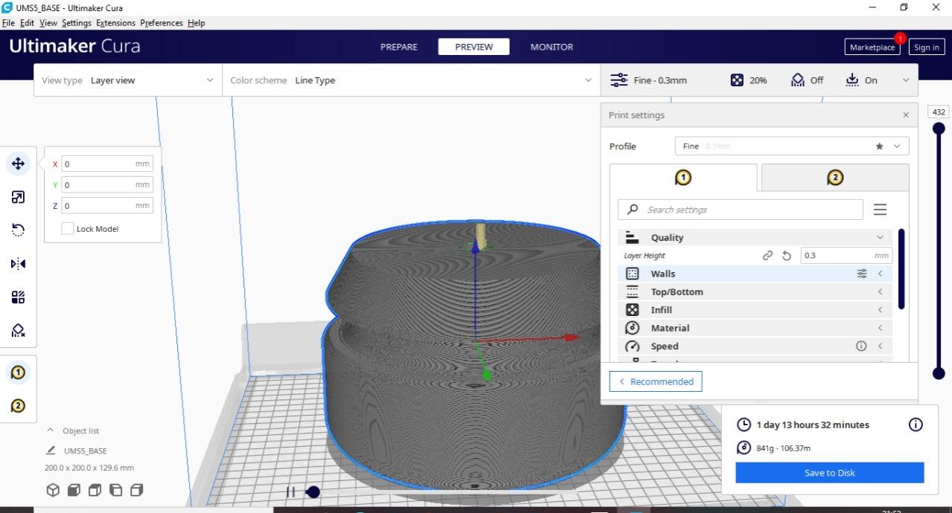
Task: Switch to right side camera view icon
Action: pos(136,490)
